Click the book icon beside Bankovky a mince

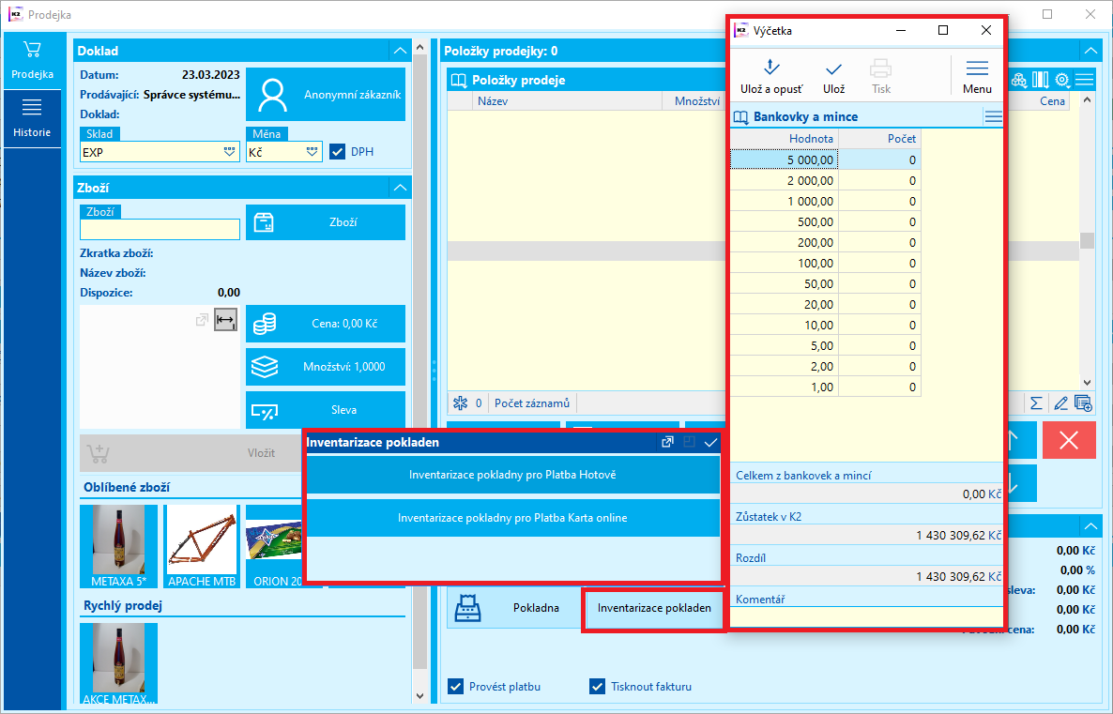(741, 117)
